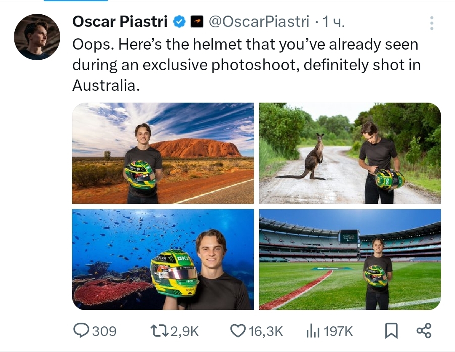The image size is (455, 352).
Task: Click the Oscar Piastri display name
Action: pos(120,21)
